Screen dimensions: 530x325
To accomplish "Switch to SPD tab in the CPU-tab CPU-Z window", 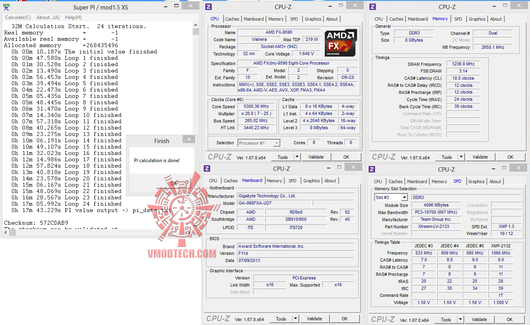I will [x=294, y=19].
